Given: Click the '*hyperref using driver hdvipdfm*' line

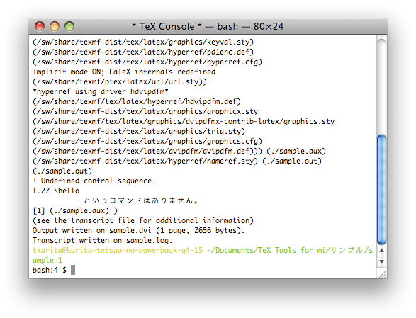Looking at the screenshot, I should pos(101,91).
